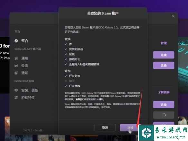Open the 介面 settings section
Viewport: 188px width, 141px height.
[25, 66]
